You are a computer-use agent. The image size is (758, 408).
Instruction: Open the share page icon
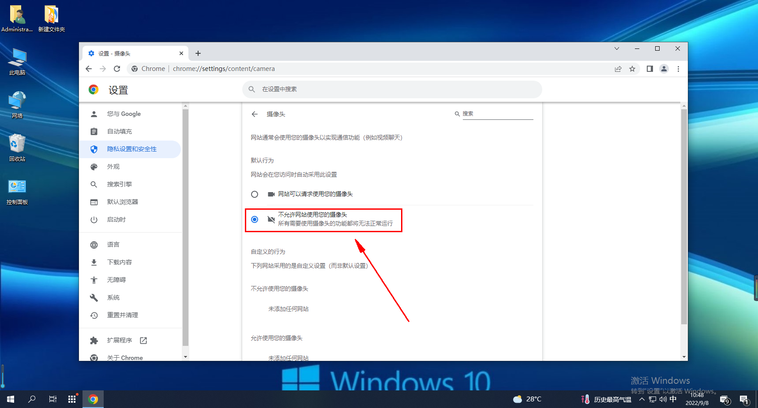pyautogui.click(x=618, y=69)
